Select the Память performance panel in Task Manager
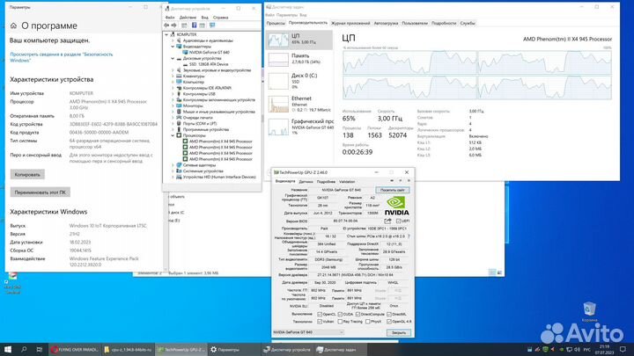 [x=299, y=60]
